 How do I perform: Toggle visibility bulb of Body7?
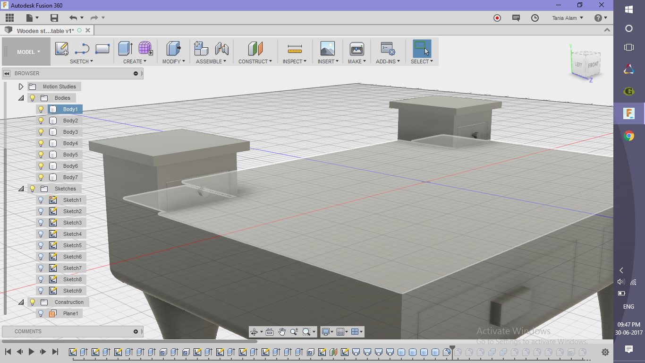pos(41,177)
